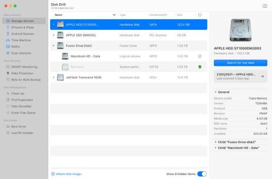Click Logical volume type cell
272x179 pixels.
[130, 56]
